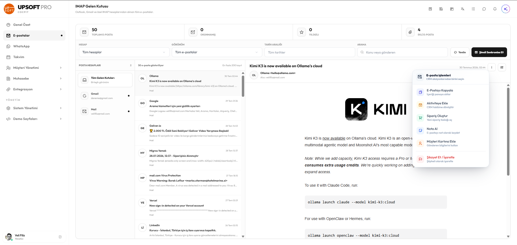The image size is (517, 245).
Task: Click the Okunmamış unread envelope icon
Action: coord(193,32)
